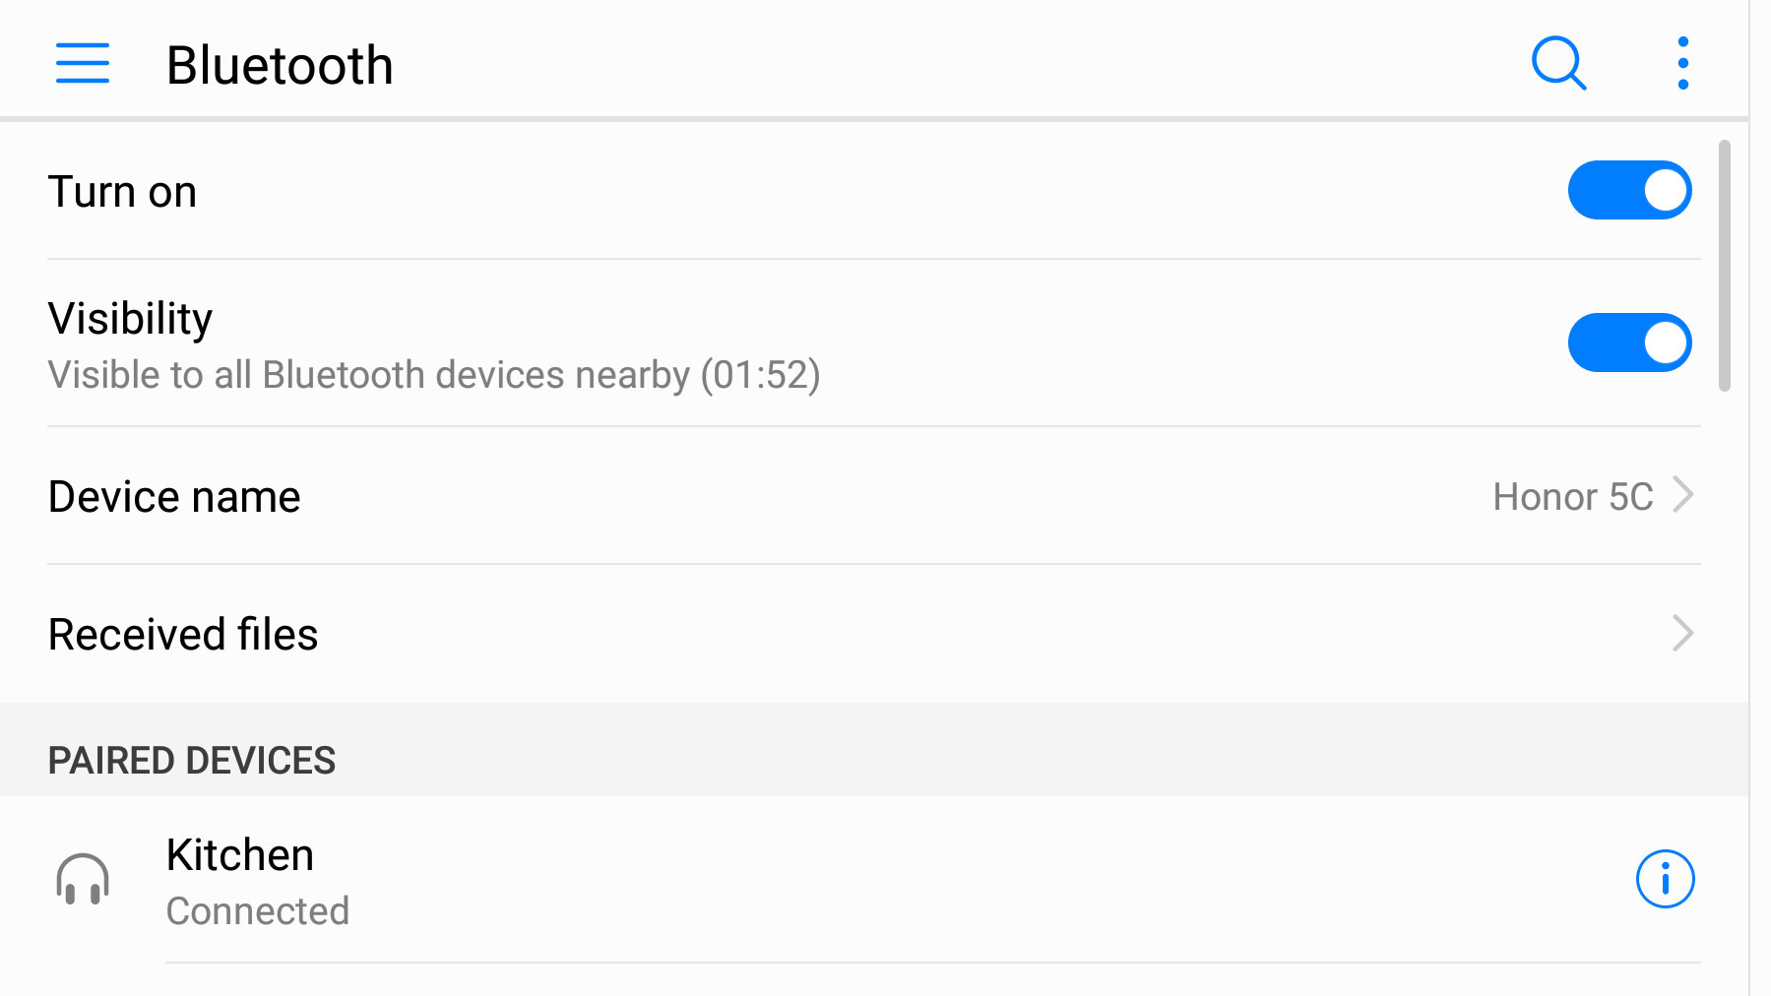Disable the Visibility toggle

pos(1630,342)
